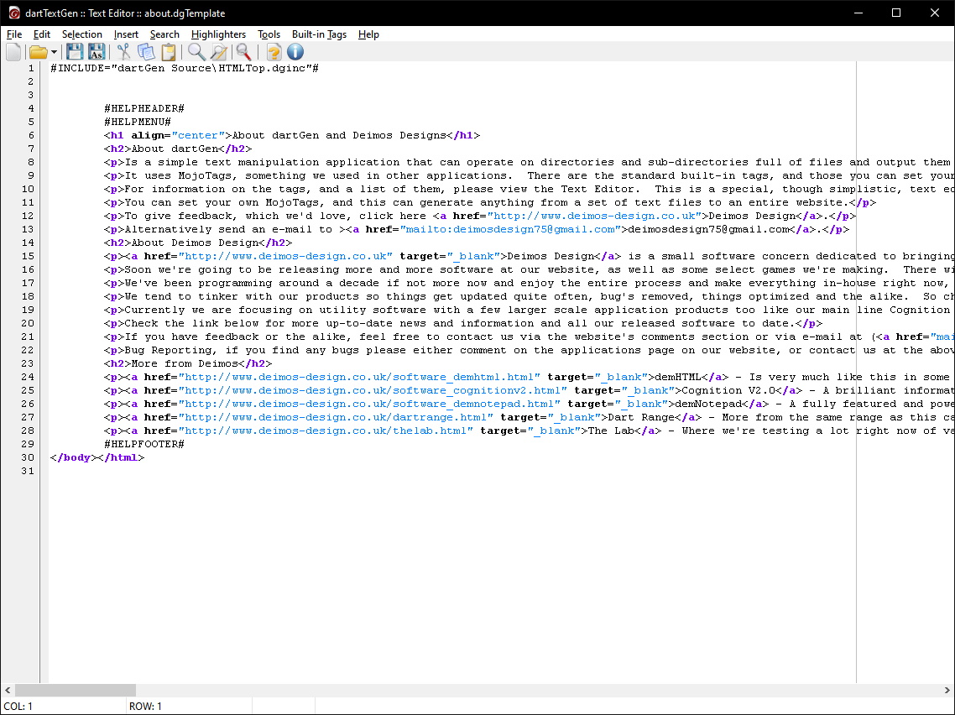Open the Tools menu
This screenshot has height=715, width=955.
(269, 34)
